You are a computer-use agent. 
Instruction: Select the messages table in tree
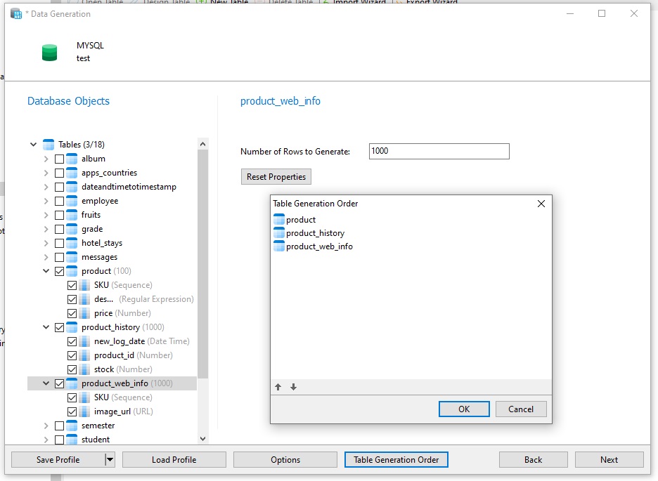99,257
